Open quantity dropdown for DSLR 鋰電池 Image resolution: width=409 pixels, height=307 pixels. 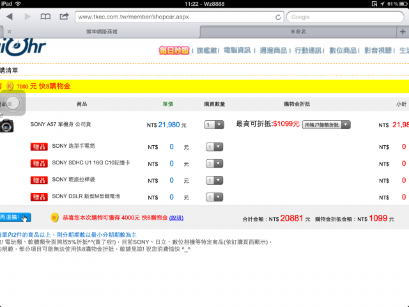point(214,197)
